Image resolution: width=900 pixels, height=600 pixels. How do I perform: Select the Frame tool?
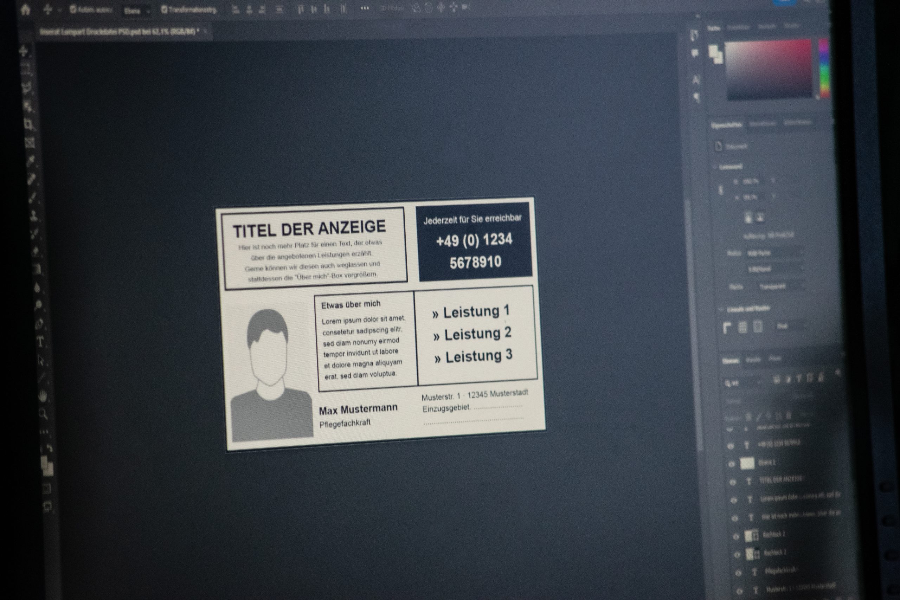pos(30,143)
